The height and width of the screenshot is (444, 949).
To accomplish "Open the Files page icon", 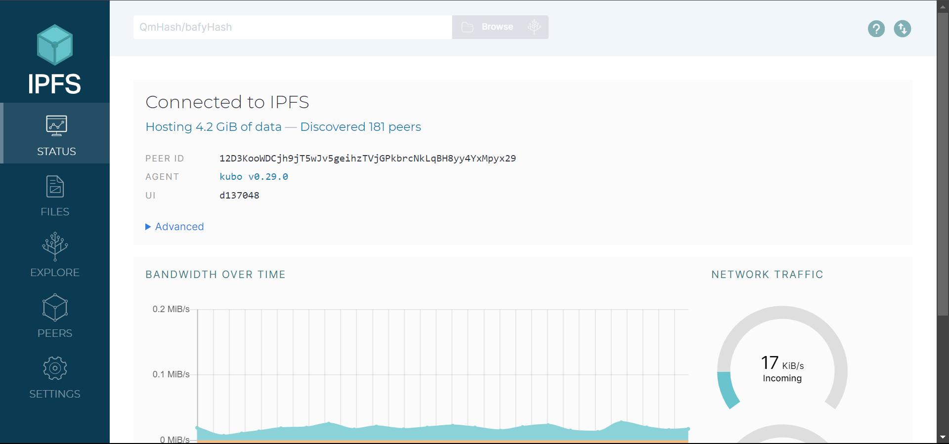I will [55, 187].
